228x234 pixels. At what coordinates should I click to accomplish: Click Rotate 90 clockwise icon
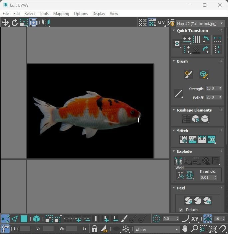206,50
